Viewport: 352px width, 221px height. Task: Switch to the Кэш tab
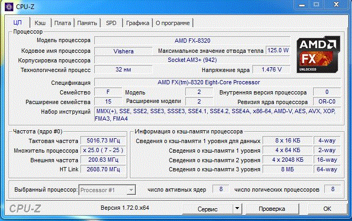(x=40, y=23)
